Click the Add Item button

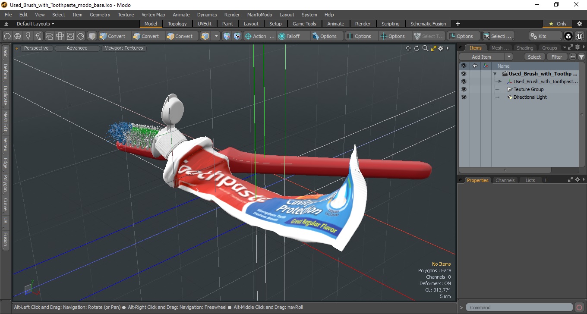pos(482,57)
